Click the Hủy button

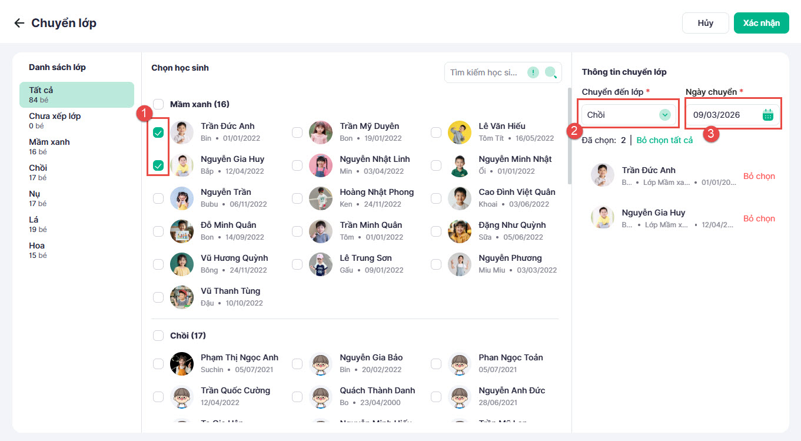tap(705, 23)
